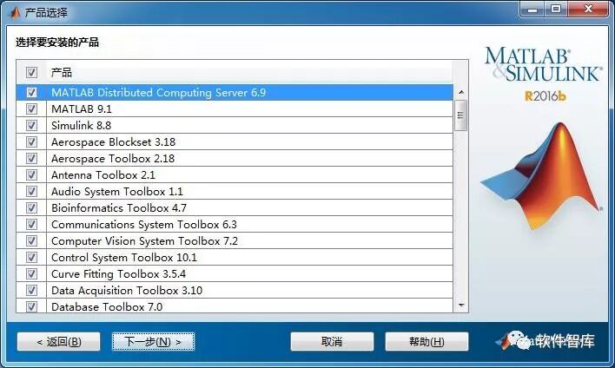Select the MATLAB 9.1 row text
The width and height of the screenshot is (615, 368).
coord(82,109)
